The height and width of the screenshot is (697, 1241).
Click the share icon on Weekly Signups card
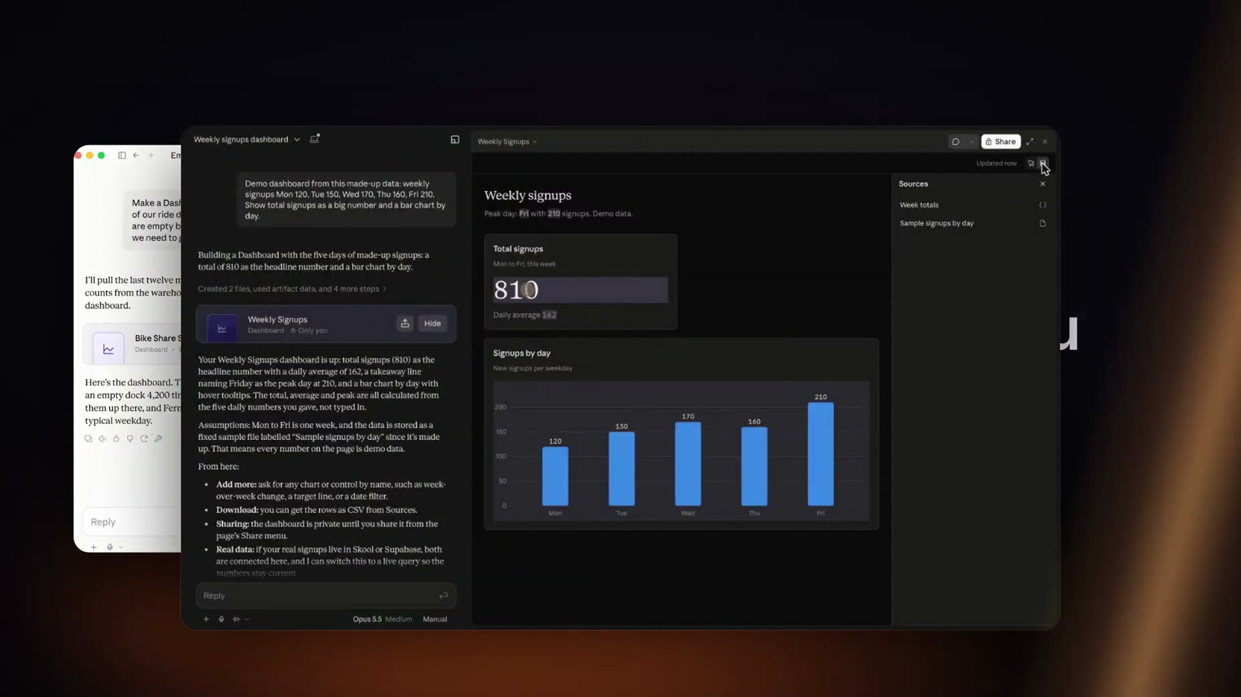[x=405, y=324]
